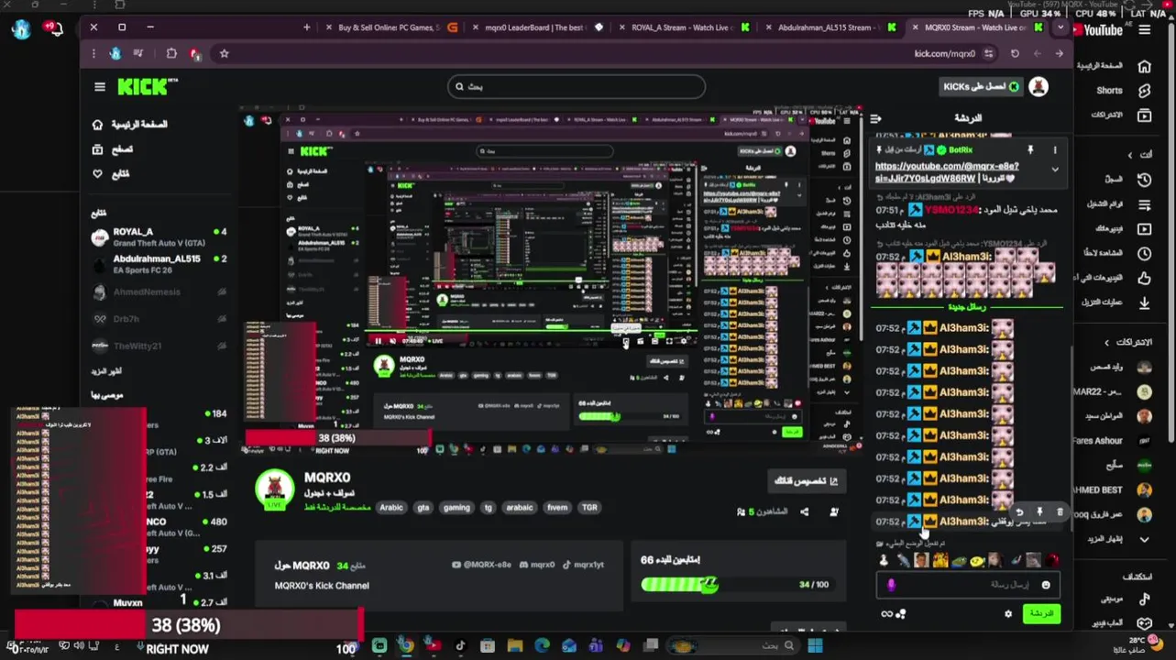The width and height of the screenshot is (1176, 660).
Task: Open the emoji picker in the chat box
Action: click(1045, 585)
